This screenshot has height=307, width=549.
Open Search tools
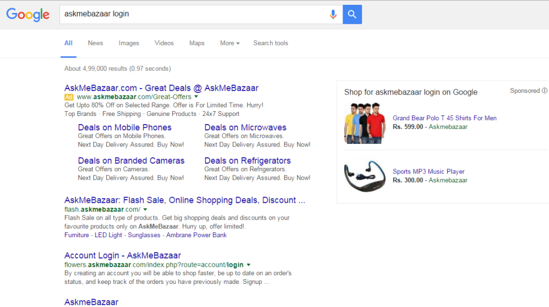point(271,43)
